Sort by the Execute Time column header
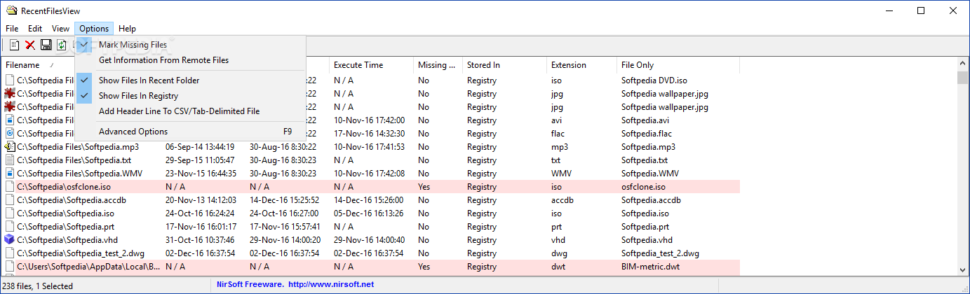The width and height of the screenshot is (970, 294). pyautogui.click(x=371, y=65)
